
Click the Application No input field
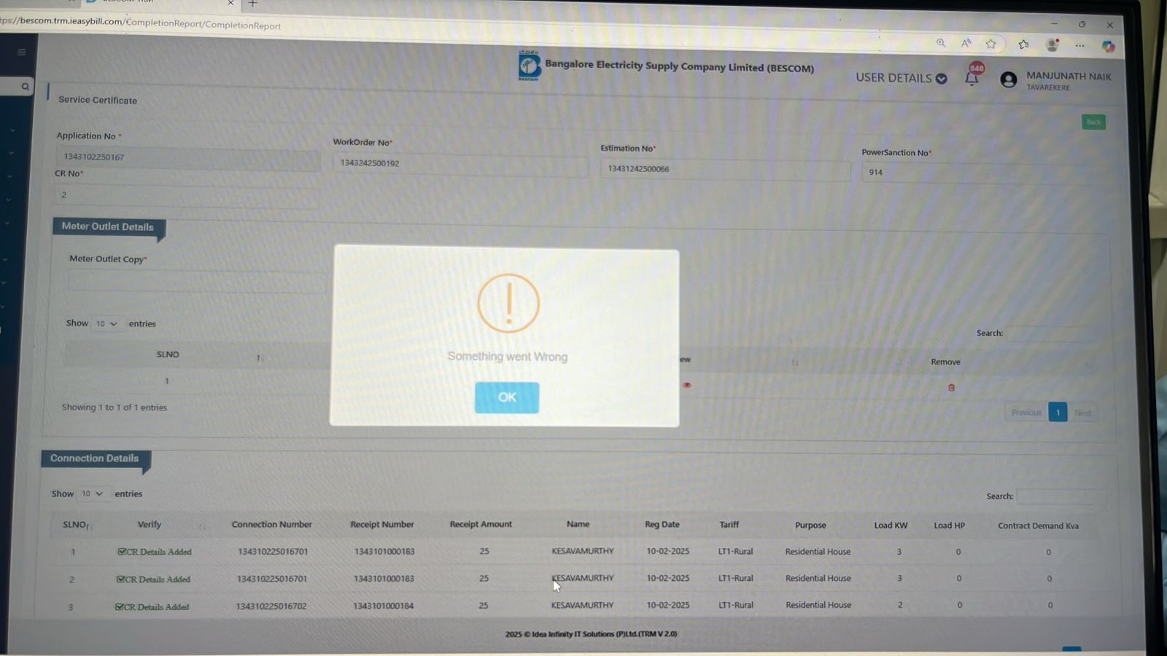[x=187, y=157]
